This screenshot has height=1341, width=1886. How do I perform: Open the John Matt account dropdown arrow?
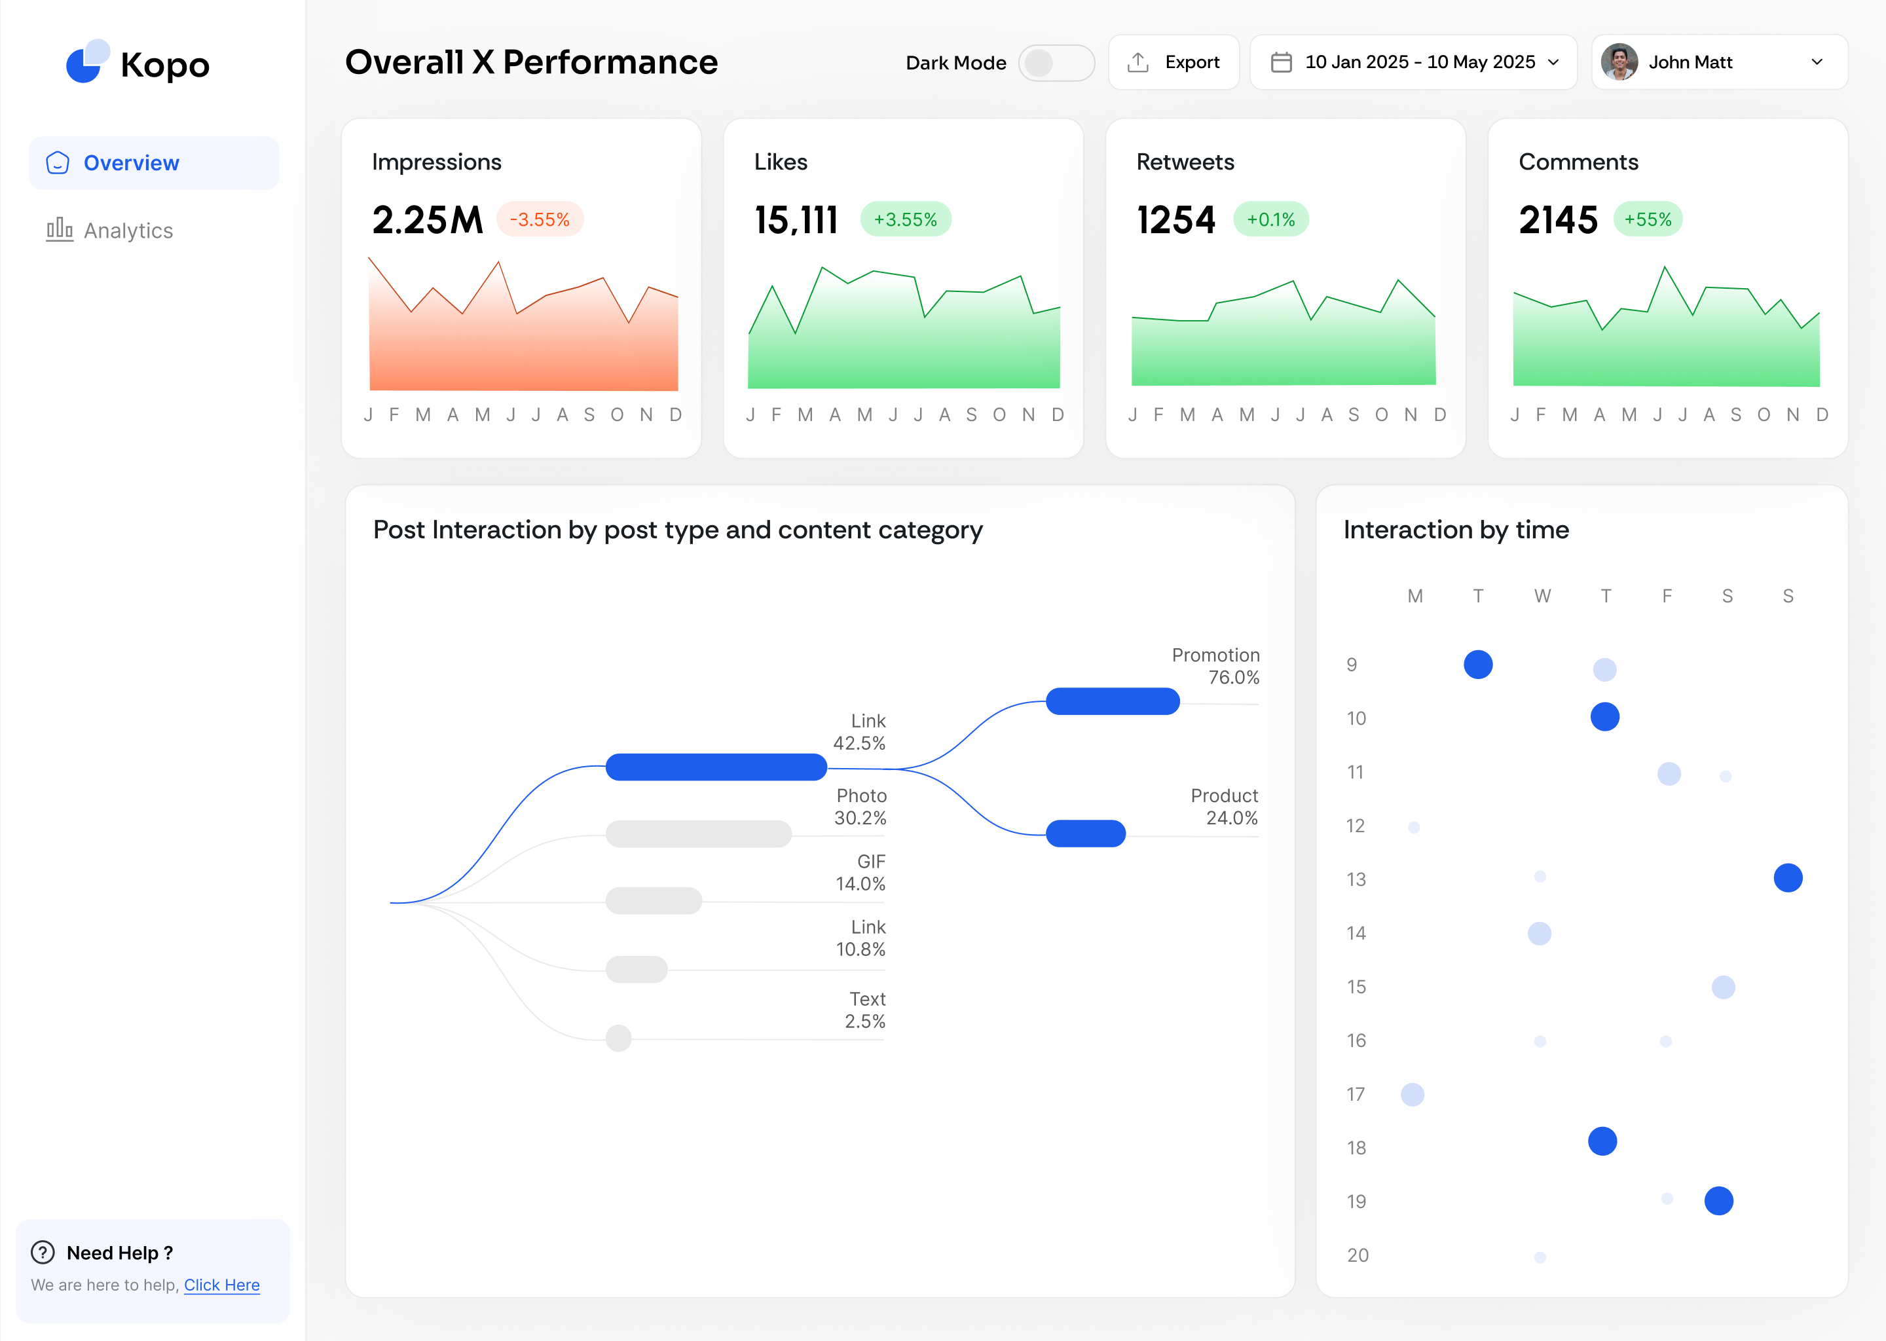click(x=1817, y=62)
